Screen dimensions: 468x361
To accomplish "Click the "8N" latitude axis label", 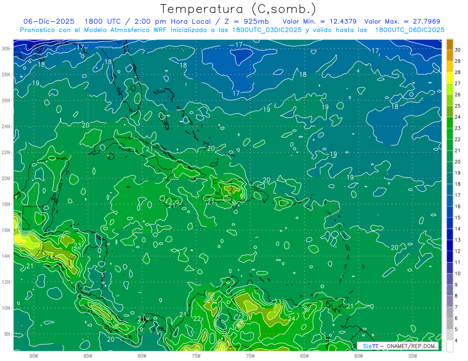I will tap(8, 334).
